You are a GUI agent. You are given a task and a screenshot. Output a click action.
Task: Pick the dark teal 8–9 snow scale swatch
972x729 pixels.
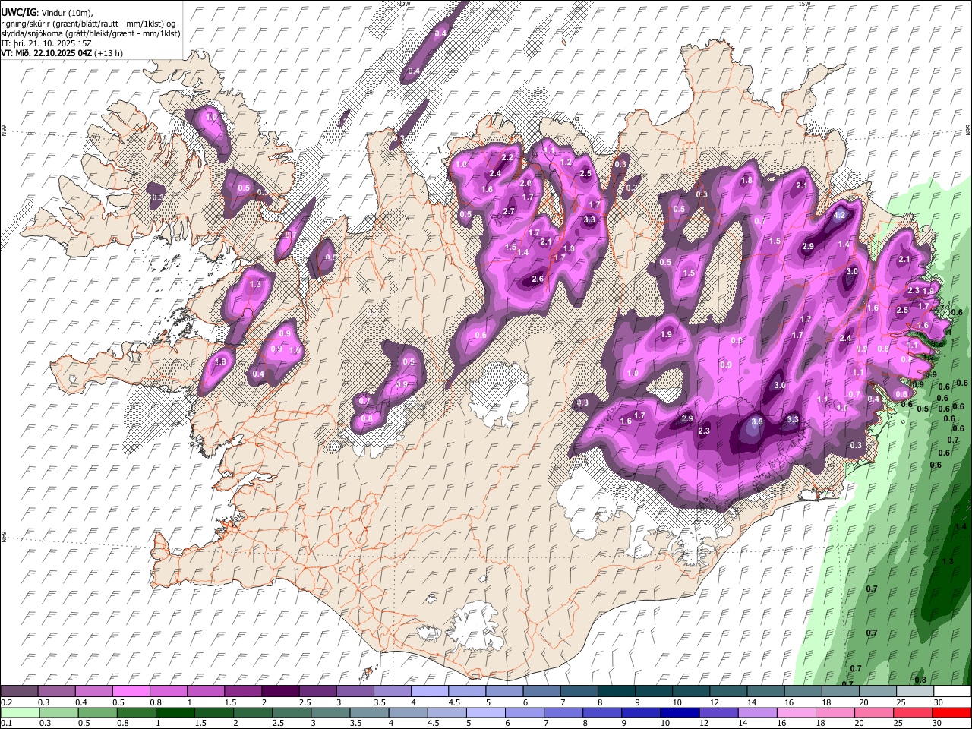(x=616, y=692)
